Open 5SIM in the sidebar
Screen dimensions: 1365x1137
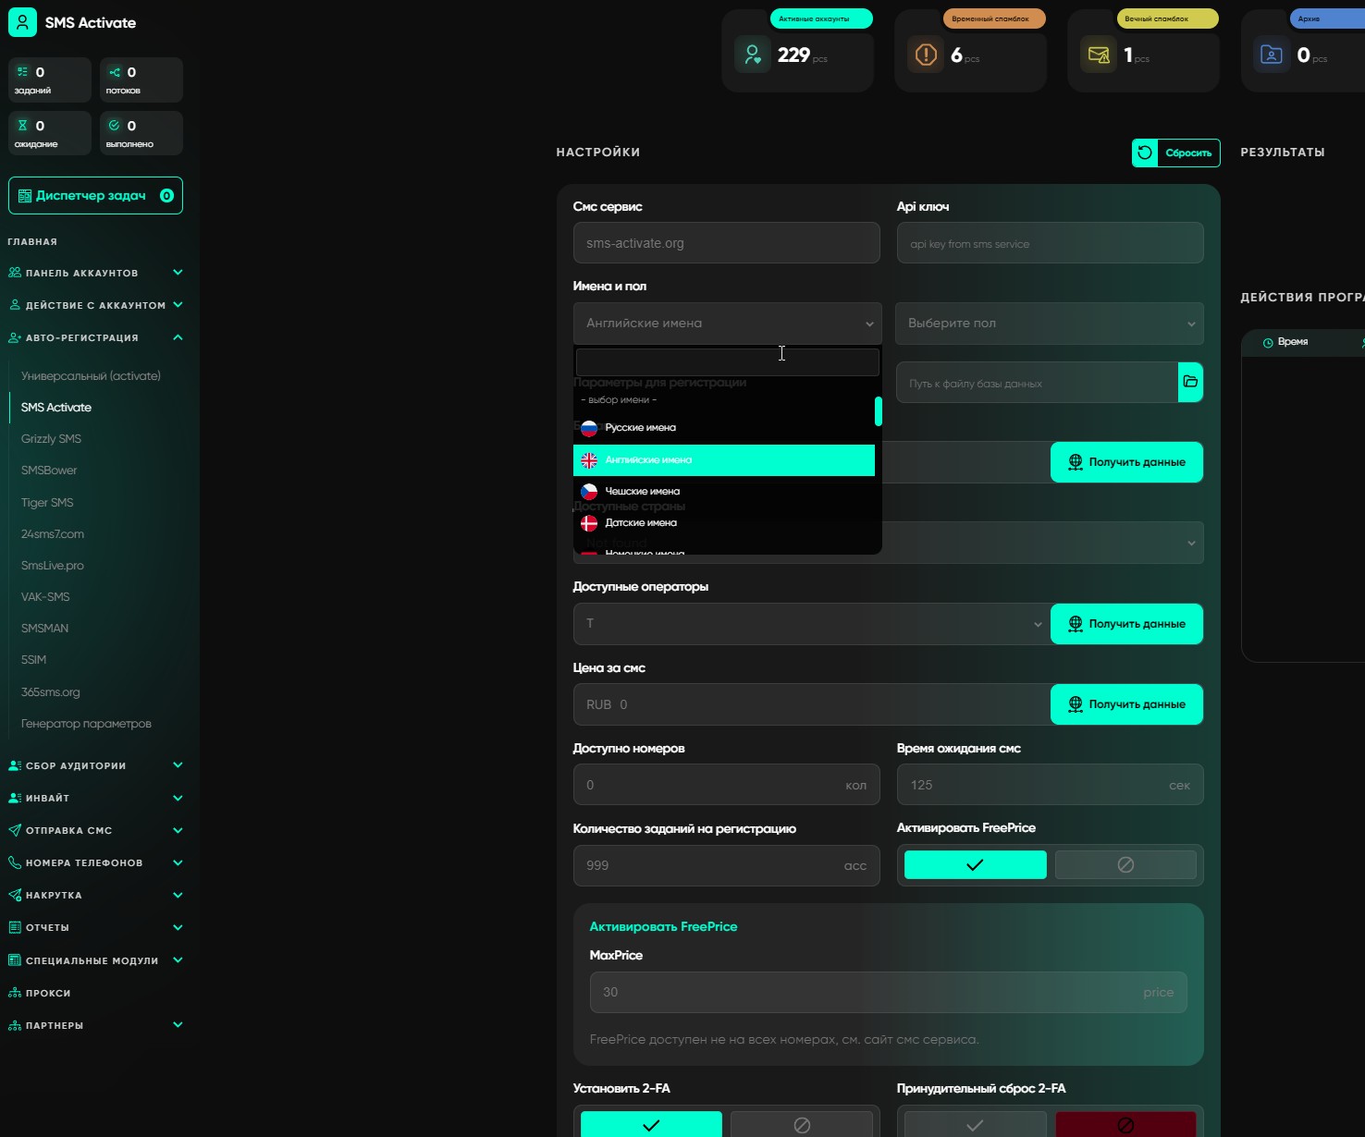tap(33, 660)
